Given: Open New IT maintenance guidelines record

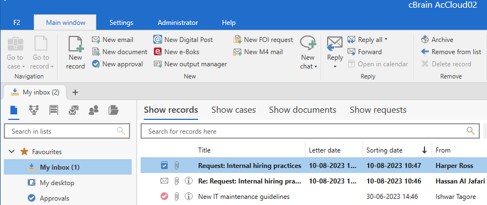Looking at the screenshot, I should (x=314, y=196).
